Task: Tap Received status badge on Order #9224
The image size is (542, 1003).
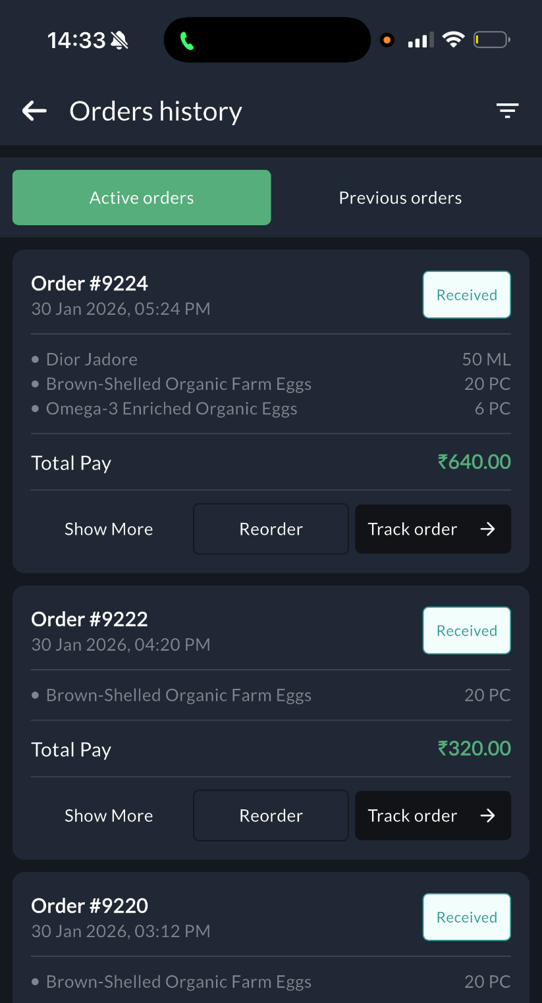Action: click(466, 295)
